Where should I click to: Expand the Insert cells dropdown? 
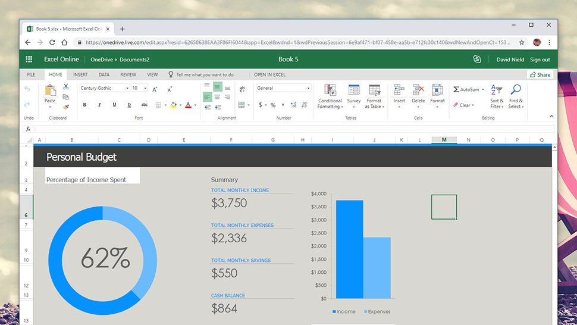[x=399, y=107]
